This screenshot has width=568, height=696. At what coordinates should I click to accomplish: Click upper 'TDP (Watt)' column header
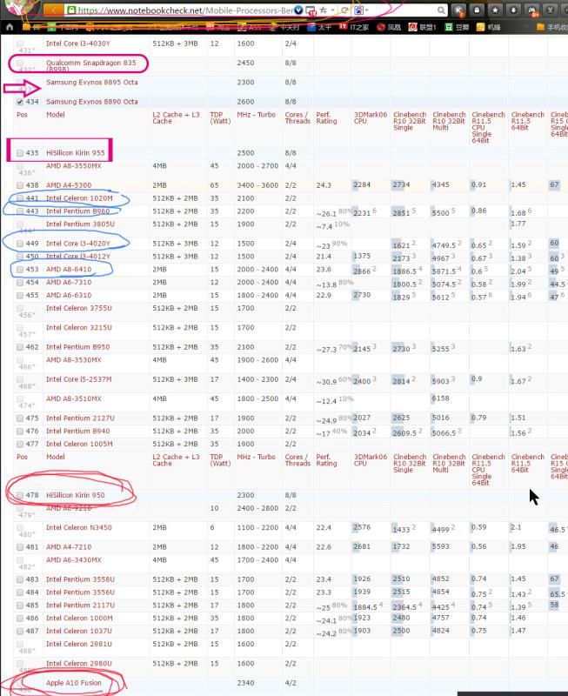[x=220, y=117]
